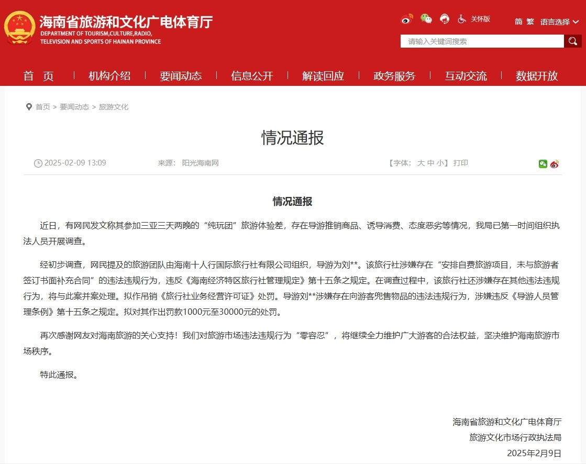Click the national emblem site logo
This screenshot has height=464, width=586.
tap(20, 29)
